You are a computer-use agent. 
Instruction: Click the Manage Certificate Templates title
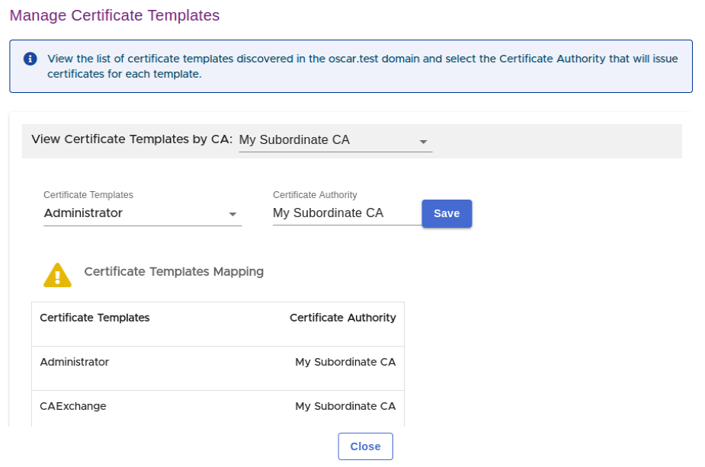click(114, 15)
